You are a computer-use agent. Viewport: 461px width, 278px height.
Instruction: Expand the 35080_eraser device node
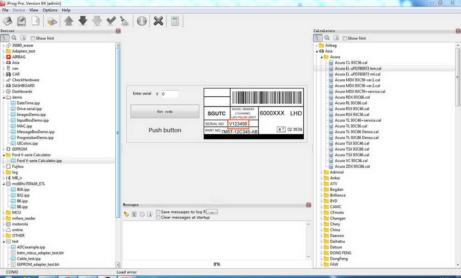pos(4,46)
